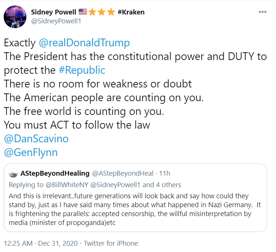
Task: Open the @GenFlynn mention link
Action: click(31, 152)
